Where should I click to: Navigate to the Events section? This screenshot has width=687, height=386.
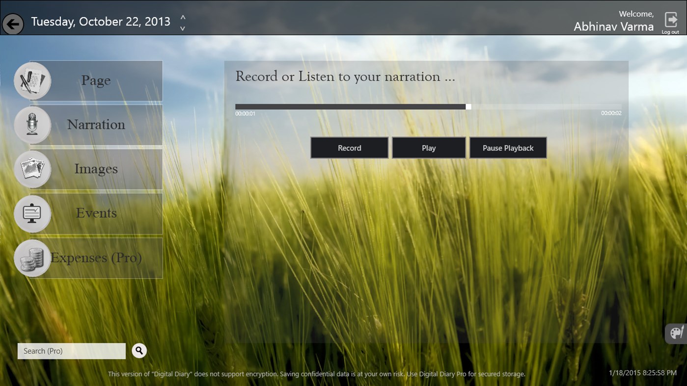point(96,213)
